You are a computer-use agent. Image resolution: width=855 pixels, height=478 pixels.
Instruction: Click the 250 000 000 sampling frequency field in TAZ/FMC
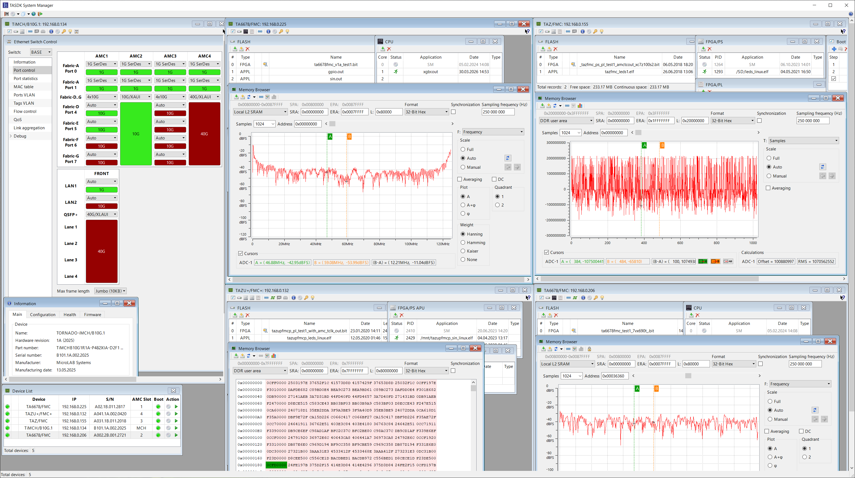(x=812, y=121)
